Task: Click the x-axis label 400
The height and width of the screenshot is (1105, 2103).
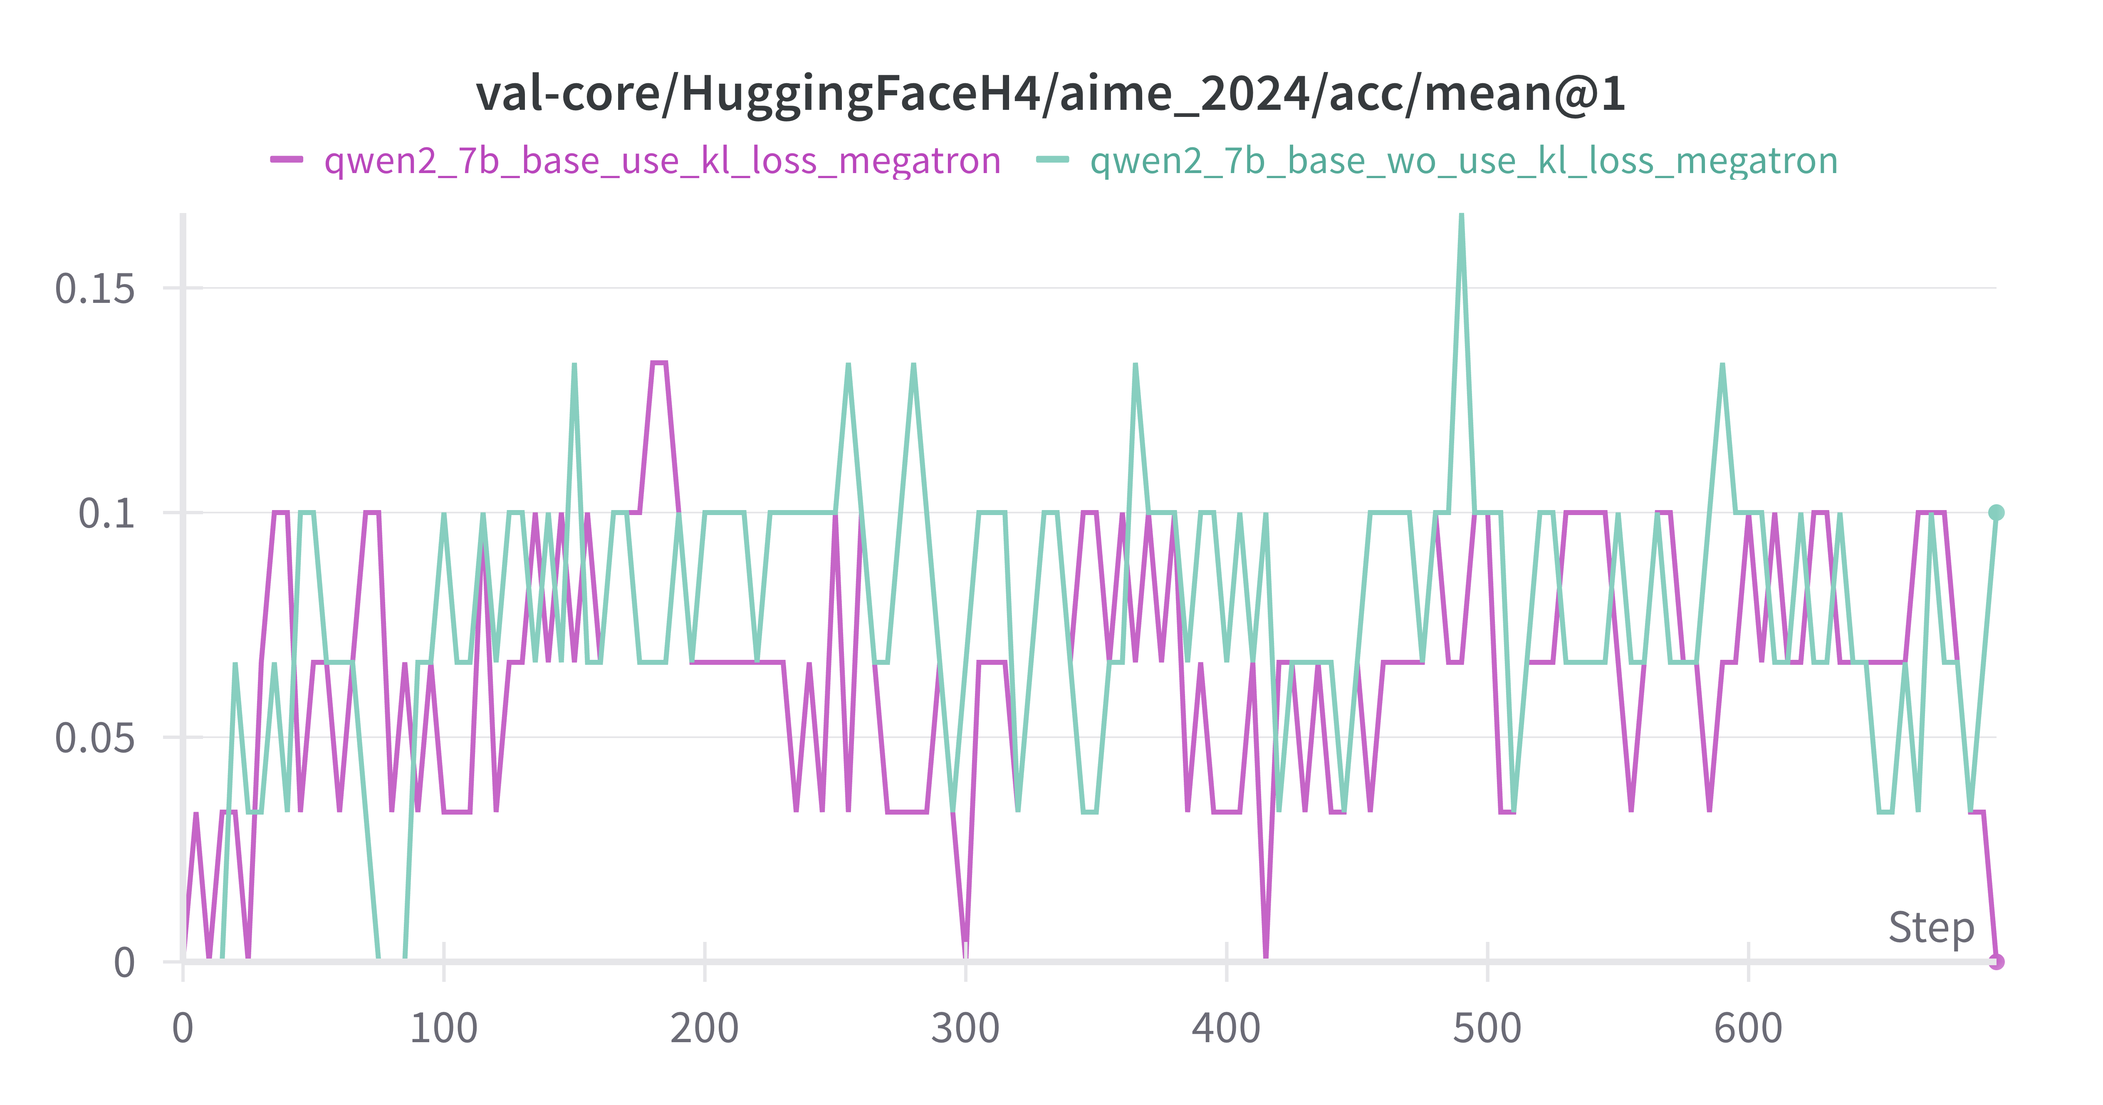Action: click(x=1226, y=1028)
